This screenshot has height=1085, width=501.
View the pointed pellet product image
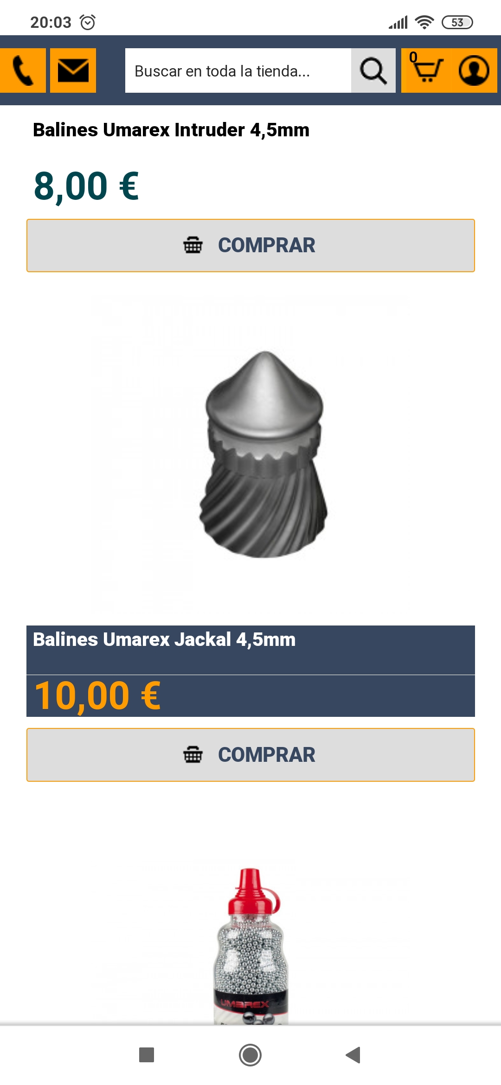(263, 454)
